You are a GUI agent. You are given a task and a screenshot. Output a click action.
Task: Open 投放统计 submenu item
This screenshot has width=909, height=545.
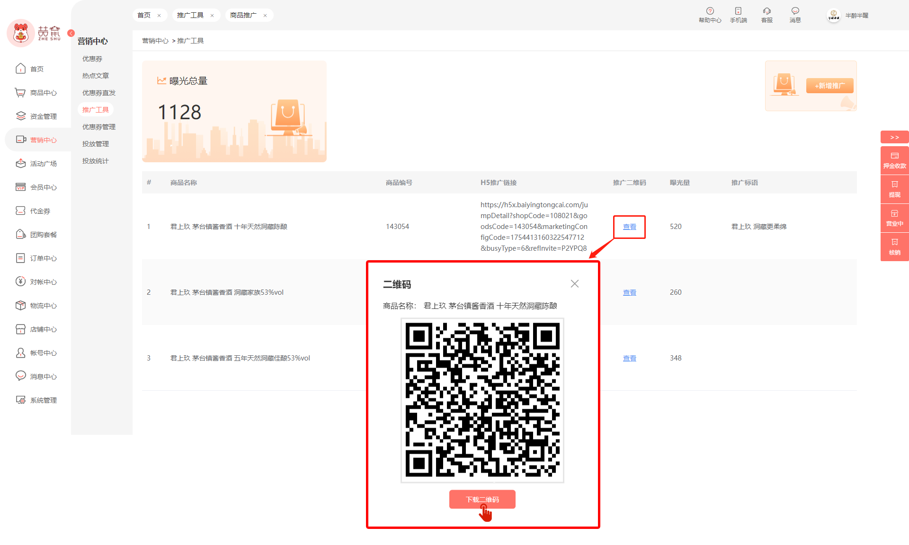(x=96, y=161)
